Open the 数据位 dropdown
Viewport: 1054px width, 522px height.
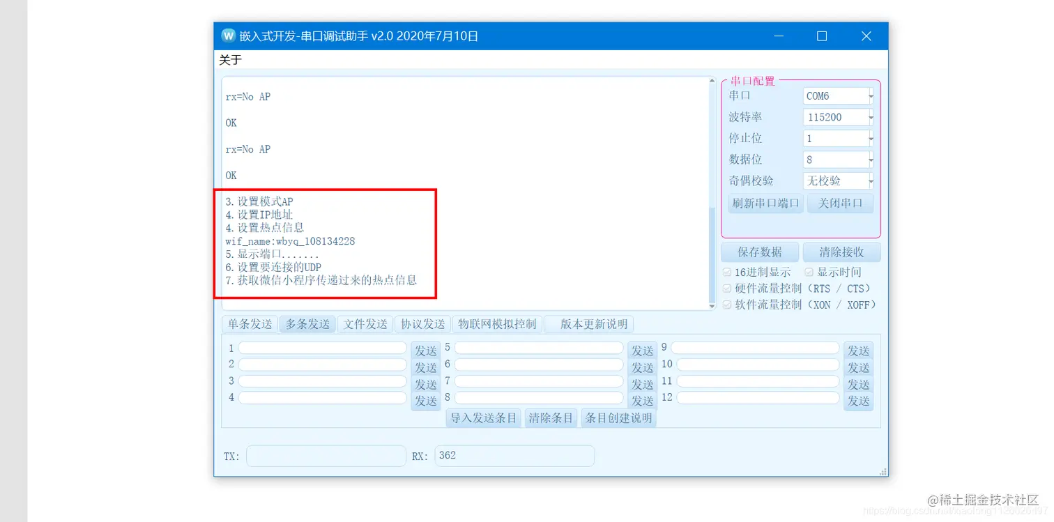pos(839,160)
